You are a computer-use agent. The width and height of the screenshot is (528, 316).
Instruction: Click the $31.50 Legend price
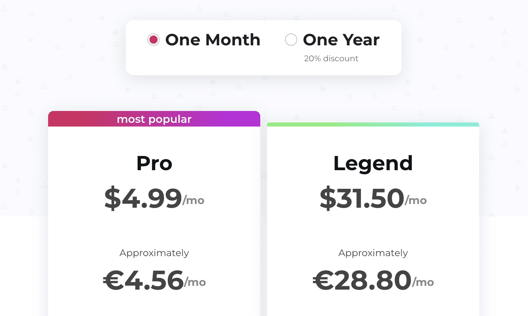tap(362, 198)
